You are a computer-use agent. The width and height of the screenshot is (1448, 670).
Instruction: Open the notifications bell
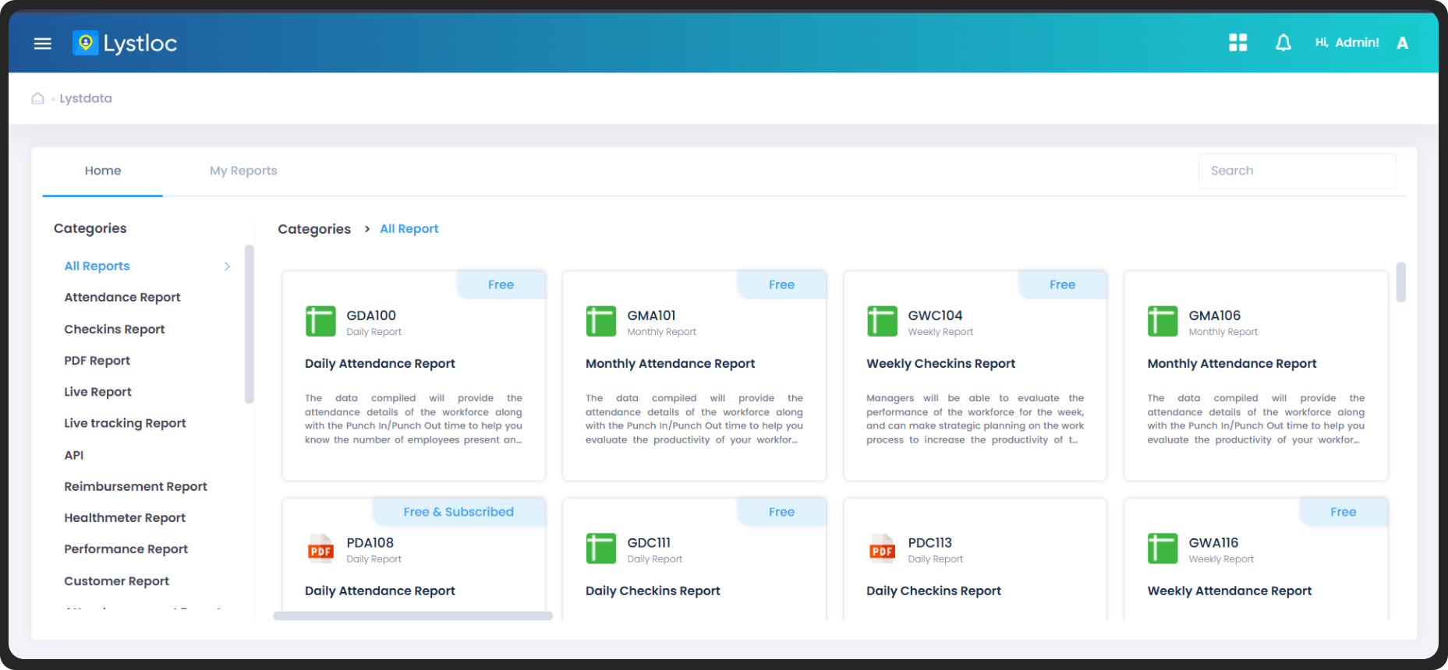pos(1283,43)
